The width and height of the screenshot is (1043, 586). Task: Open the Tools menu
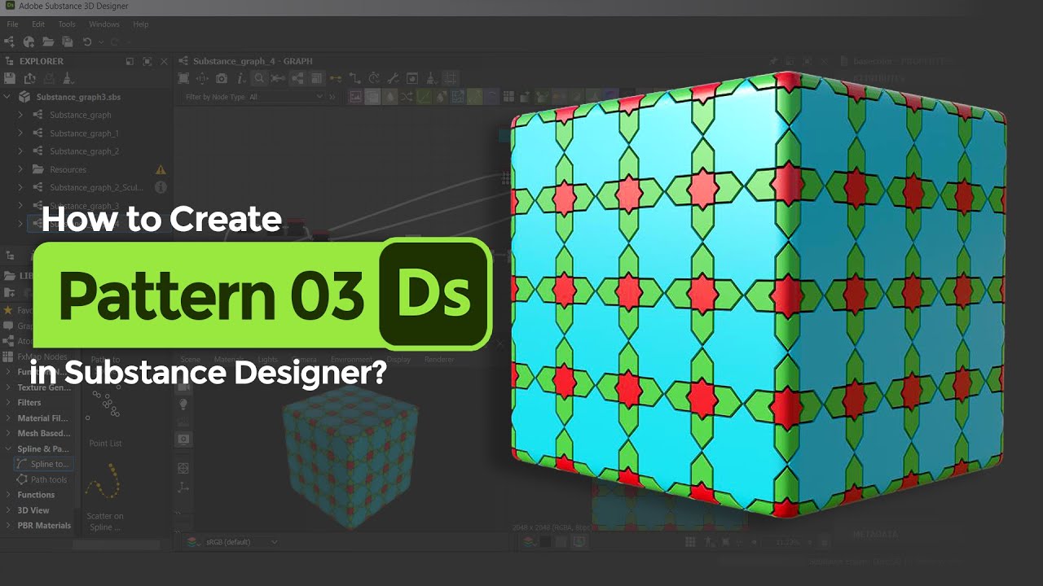coord(67,24)
